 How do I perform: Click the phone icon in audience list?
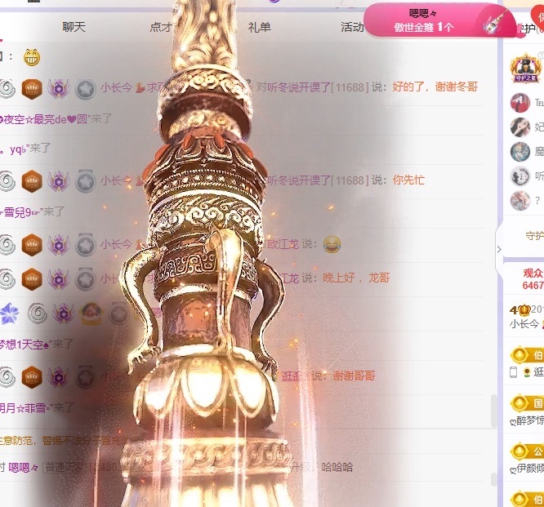pos(514,372)
